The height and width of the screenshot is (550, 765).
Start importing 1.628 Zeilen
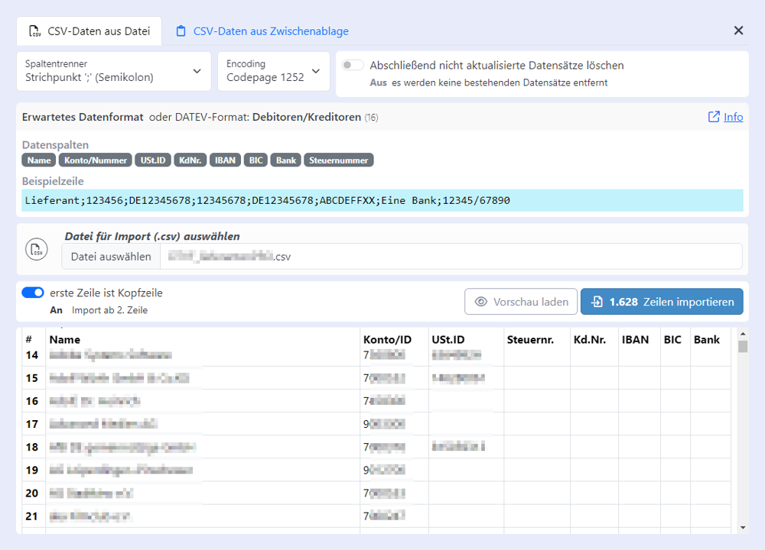pos(662,301)
